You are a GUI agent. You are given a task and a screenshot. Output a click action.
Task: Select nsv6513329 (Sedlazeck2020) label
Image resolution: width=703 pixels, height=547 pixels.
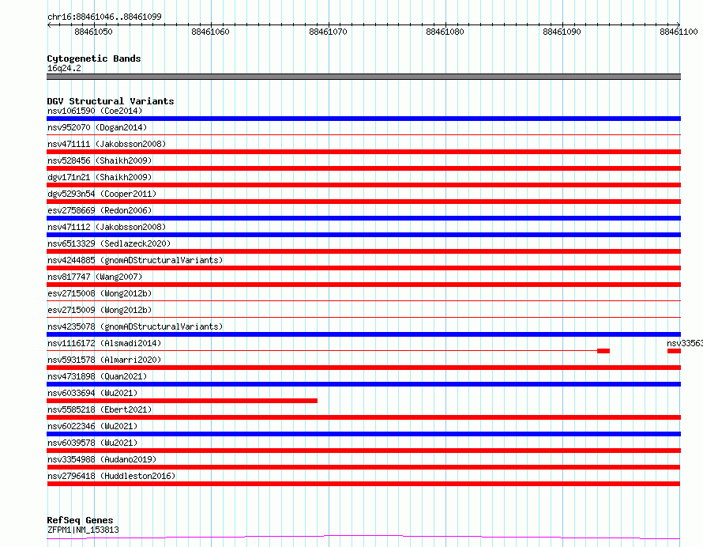coord(109,243)
